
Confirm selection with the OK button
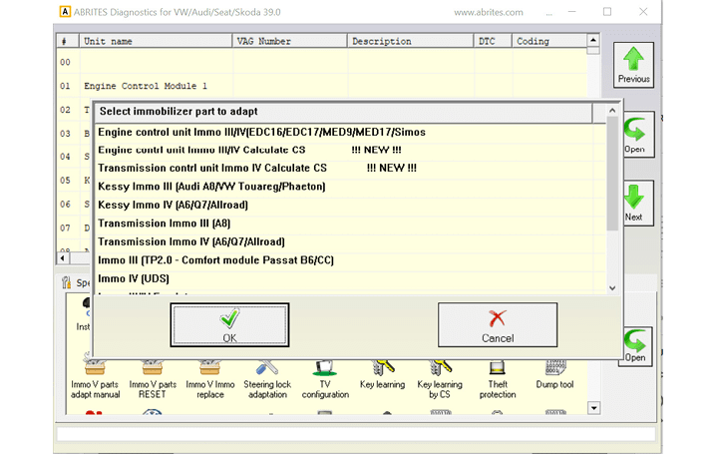coord(230,325)
